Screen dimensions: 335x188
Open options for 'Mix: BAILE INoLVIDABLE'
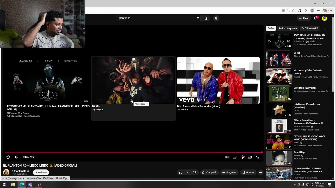click(x=328, y=88)
